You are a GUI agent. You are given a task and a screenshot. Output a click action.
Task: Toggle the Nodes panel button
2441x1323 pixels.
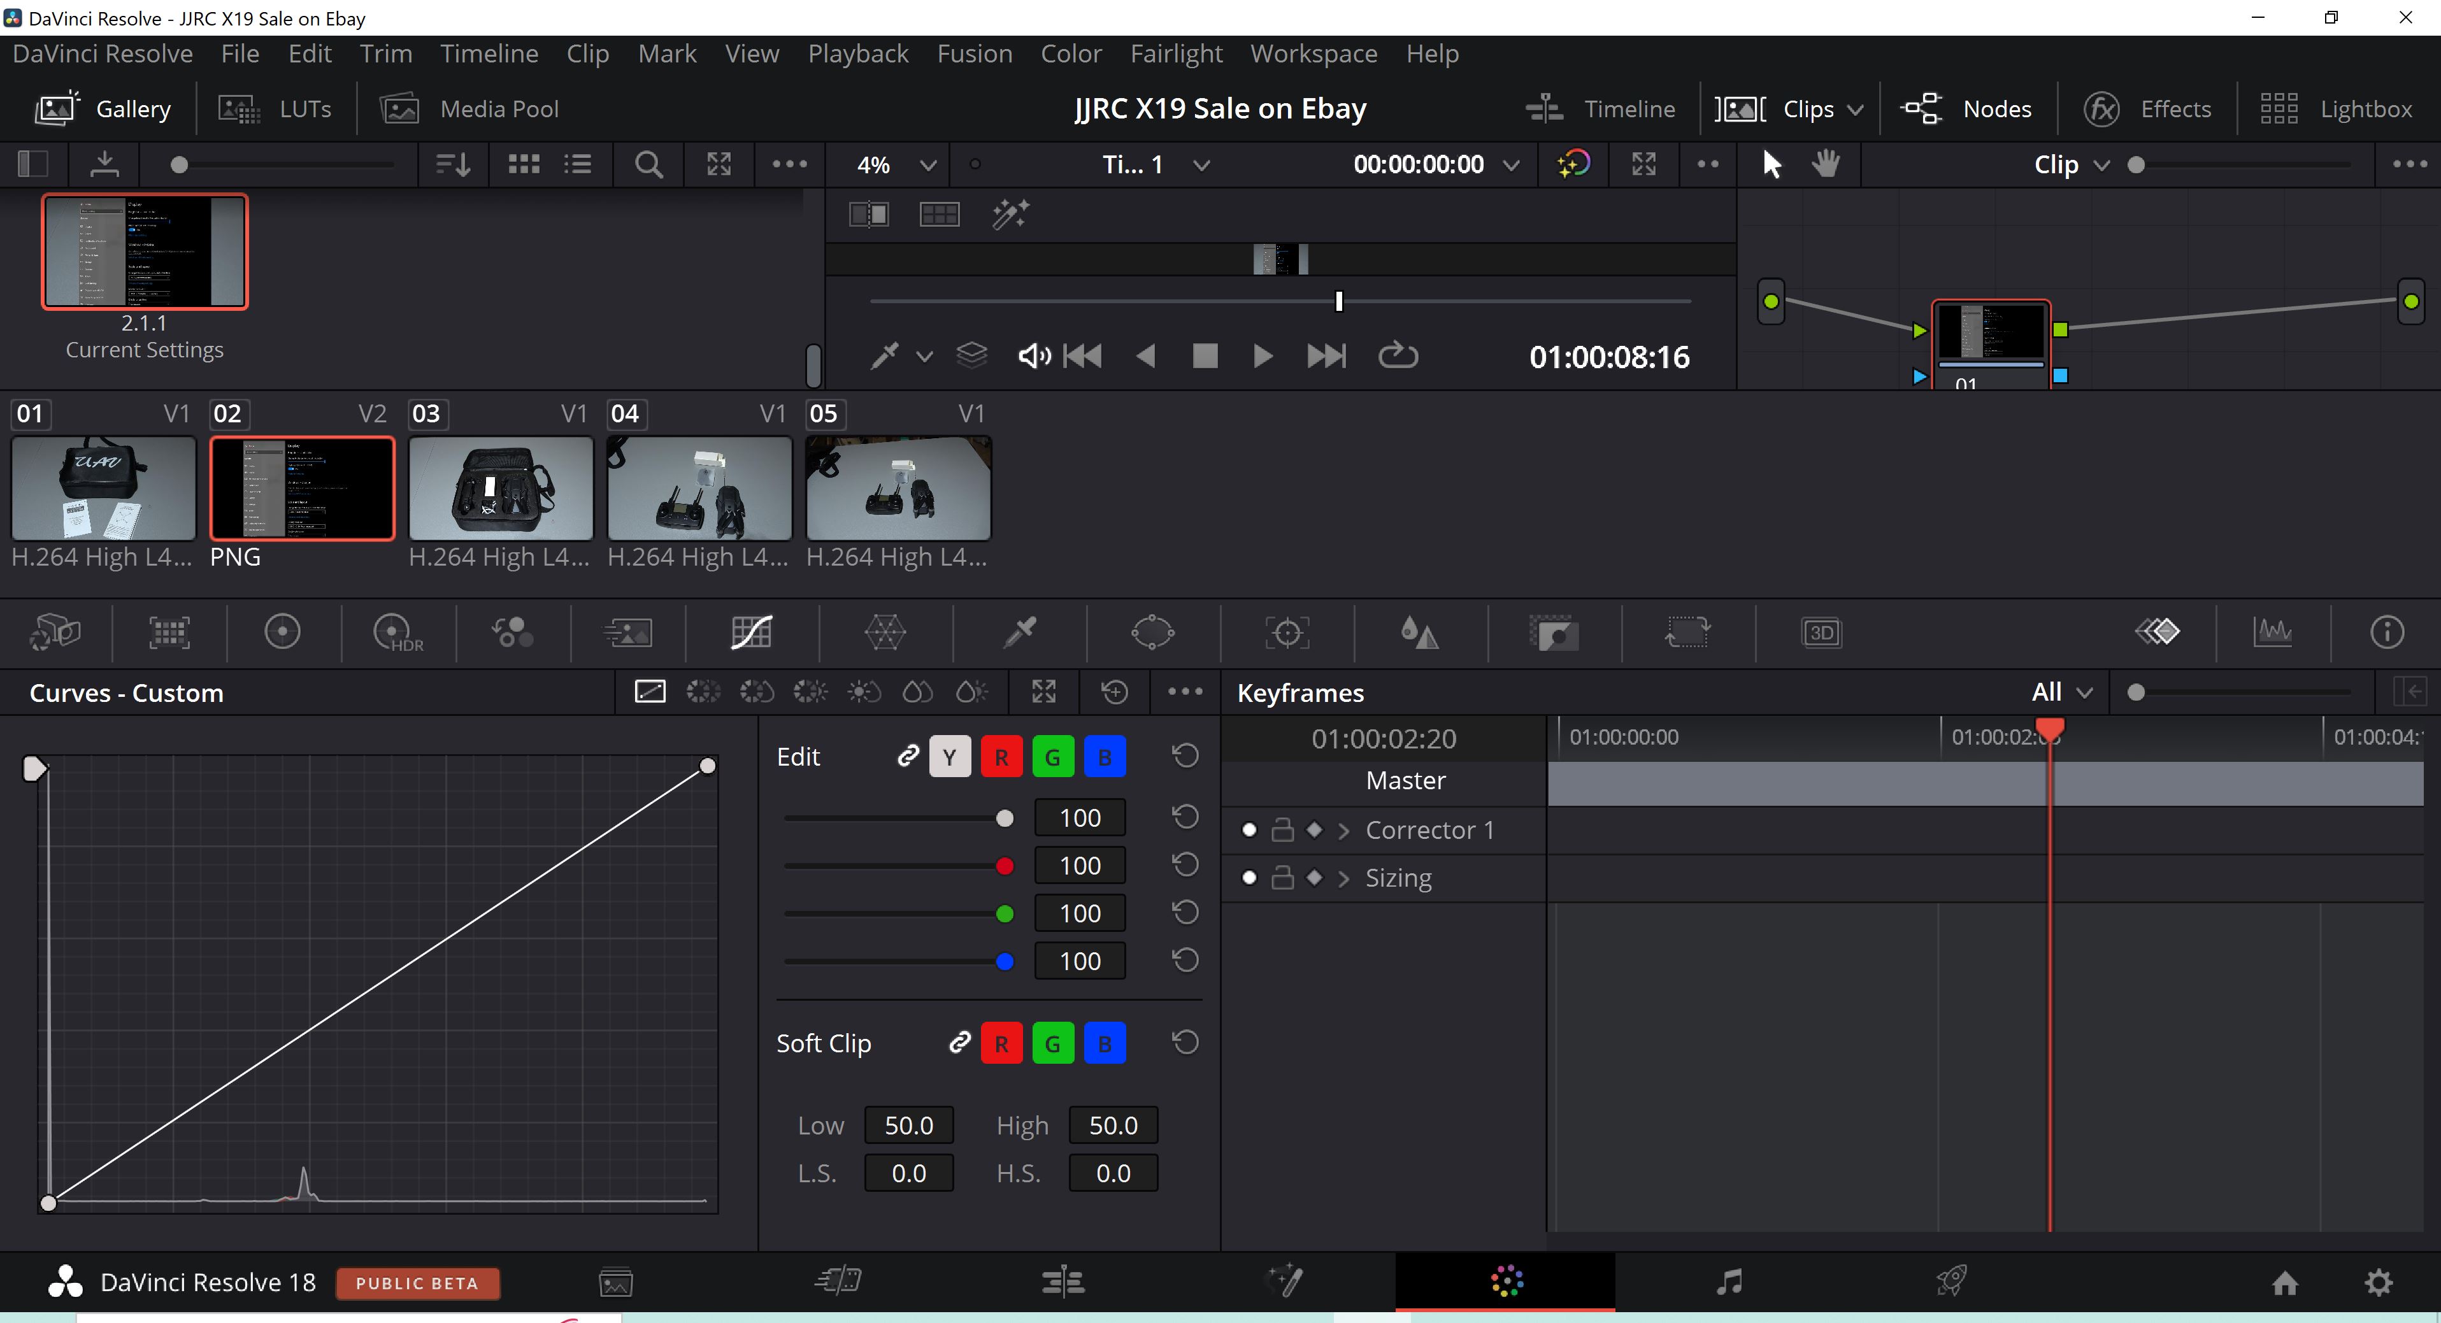[1966, 109]
